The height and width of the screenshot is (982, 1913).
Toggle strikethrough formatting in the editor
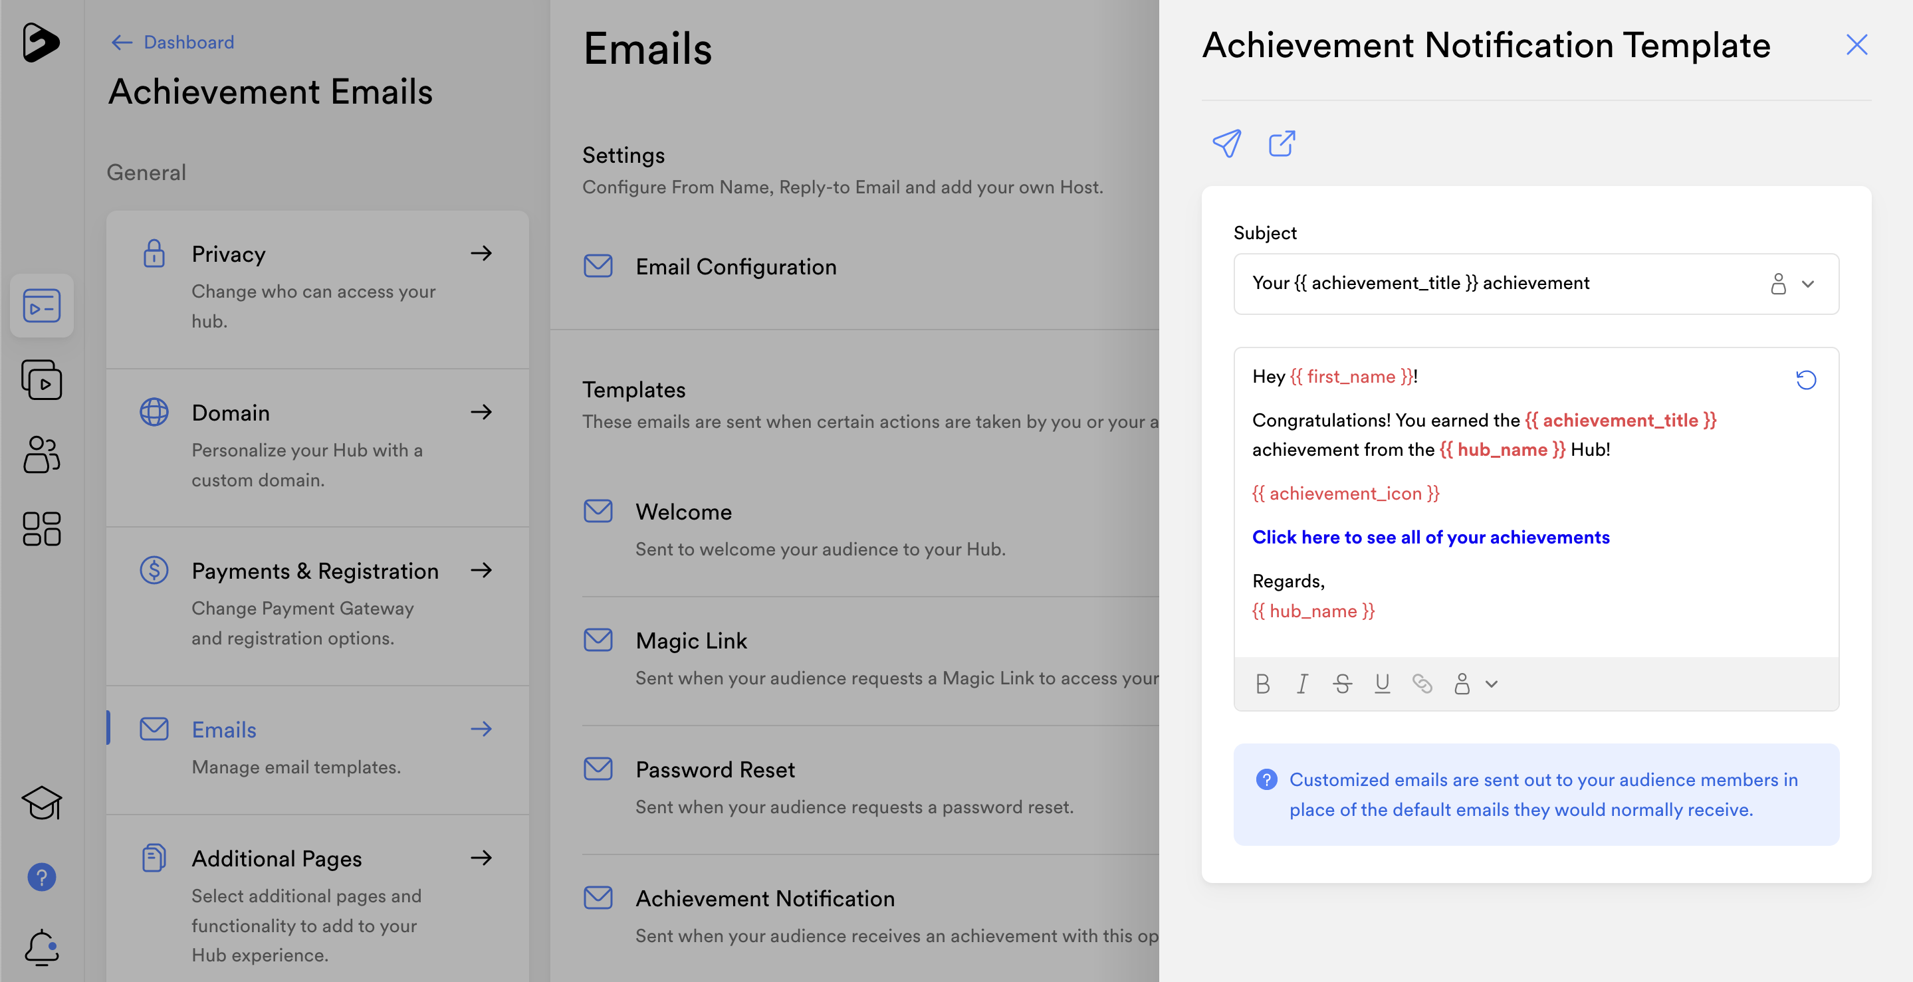(x=1342, y=684)
